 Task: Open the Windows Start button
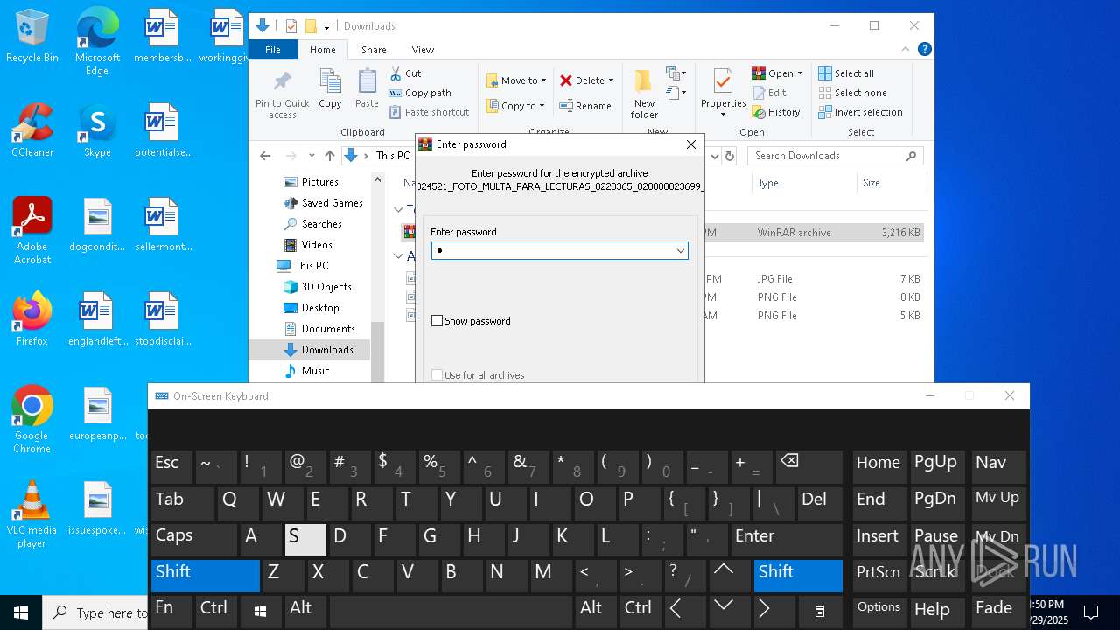tap(21, 612)
